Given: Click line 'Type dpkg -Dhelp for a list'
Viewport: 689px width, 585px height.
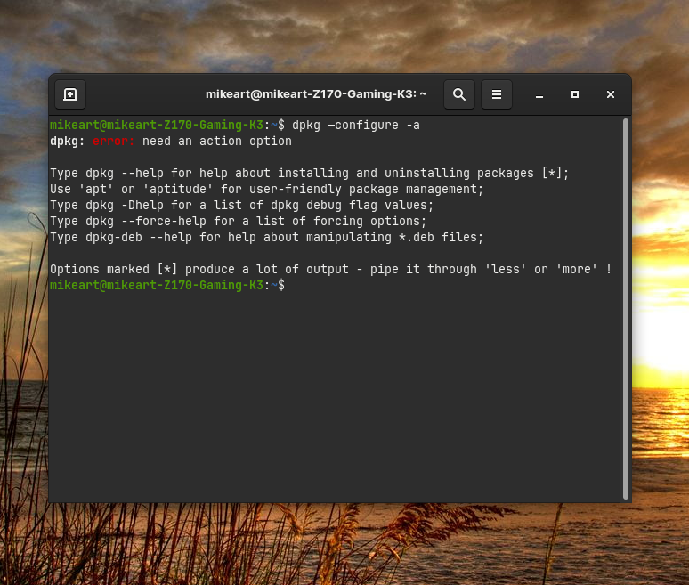Looking at the screenshot, I should [241, 206].
